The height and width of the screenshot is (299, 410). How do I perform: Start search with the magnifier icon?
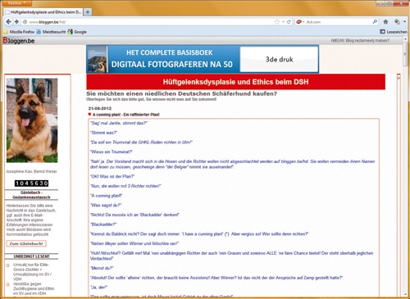pyautogui.click(x=375, y=21)
